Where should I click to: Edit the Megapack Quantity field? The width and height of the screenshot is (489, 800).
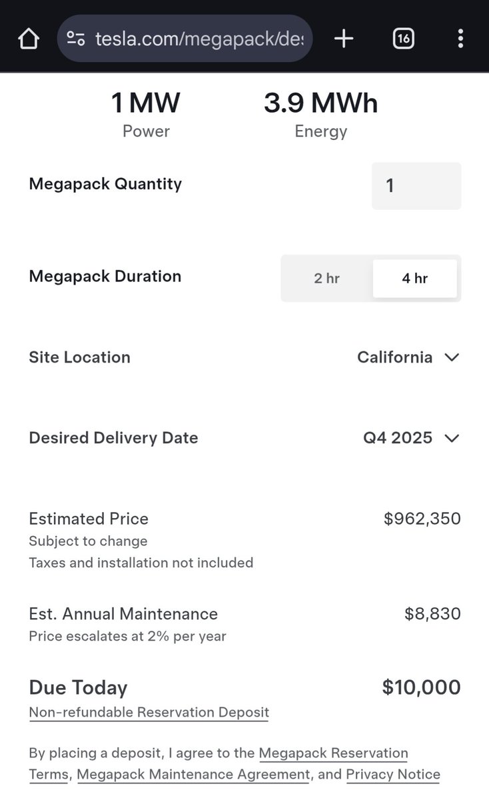coord(416,185)
